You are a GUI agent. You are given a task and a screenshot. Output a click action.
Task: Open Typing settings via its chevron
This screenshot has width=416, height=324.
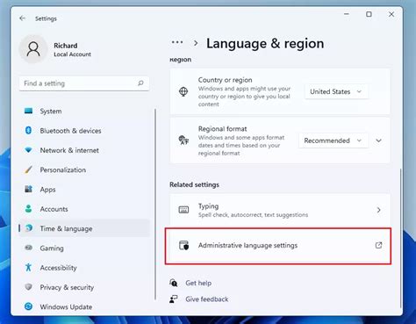[379, 210]
